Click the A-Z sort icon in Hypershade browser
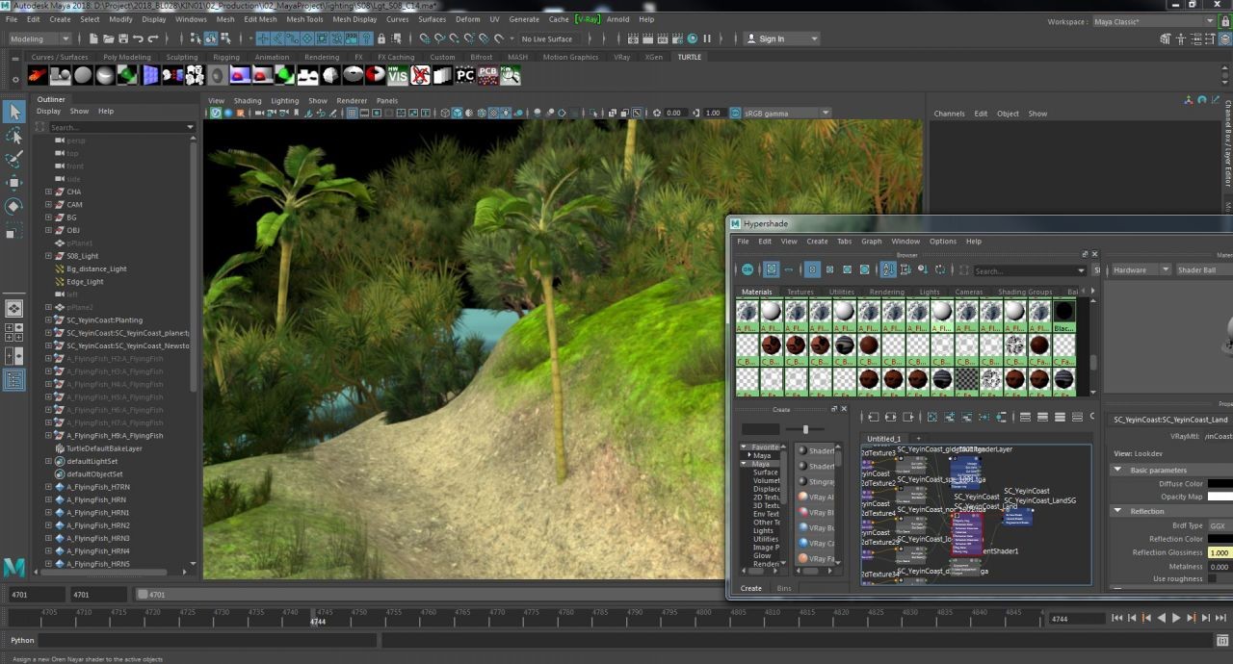The width and height of the screenshot is (1233, 664). click(x=888, y=269)
